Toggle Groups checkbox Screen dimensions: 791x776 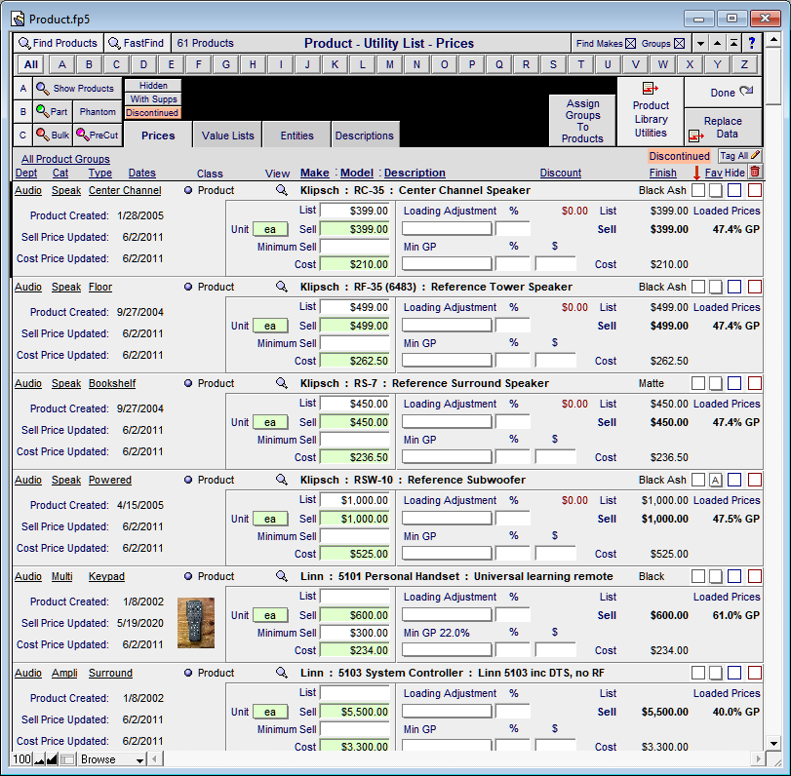680,43
